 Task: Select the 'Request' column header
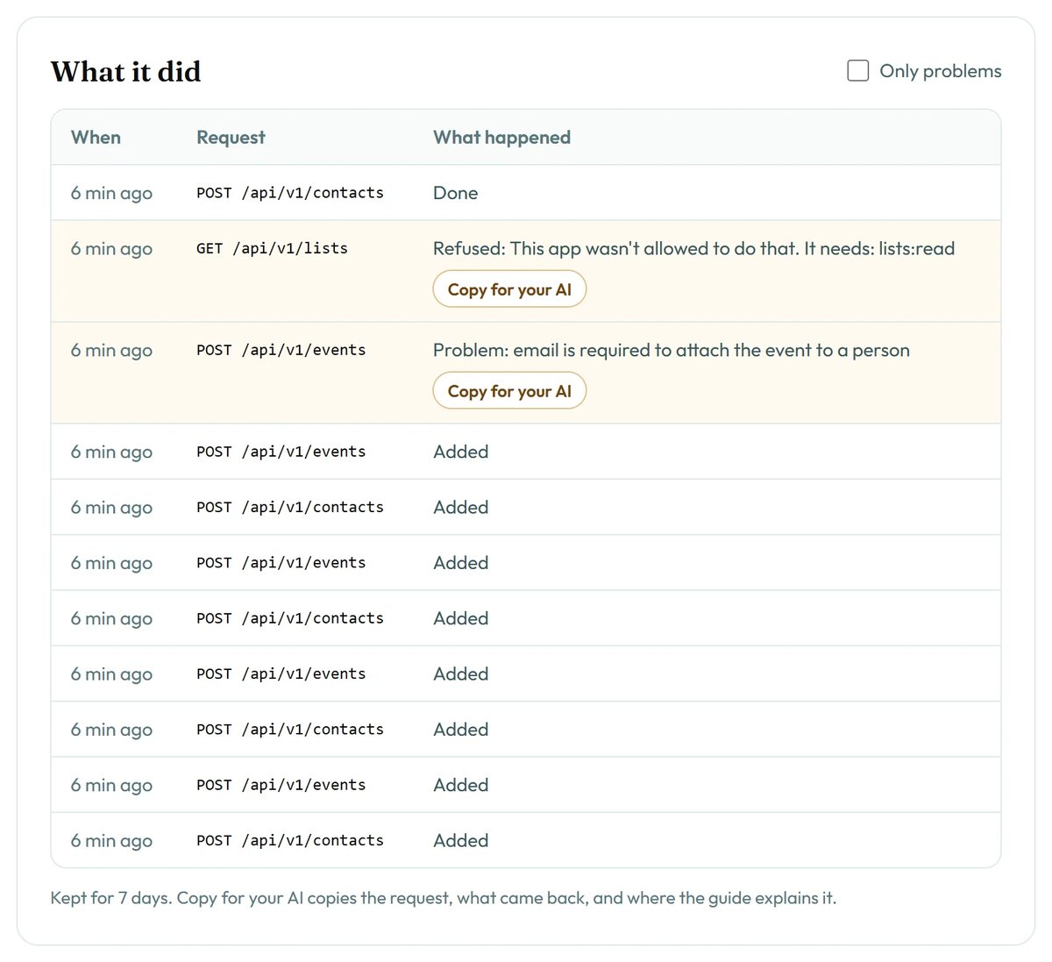[231, 138]
